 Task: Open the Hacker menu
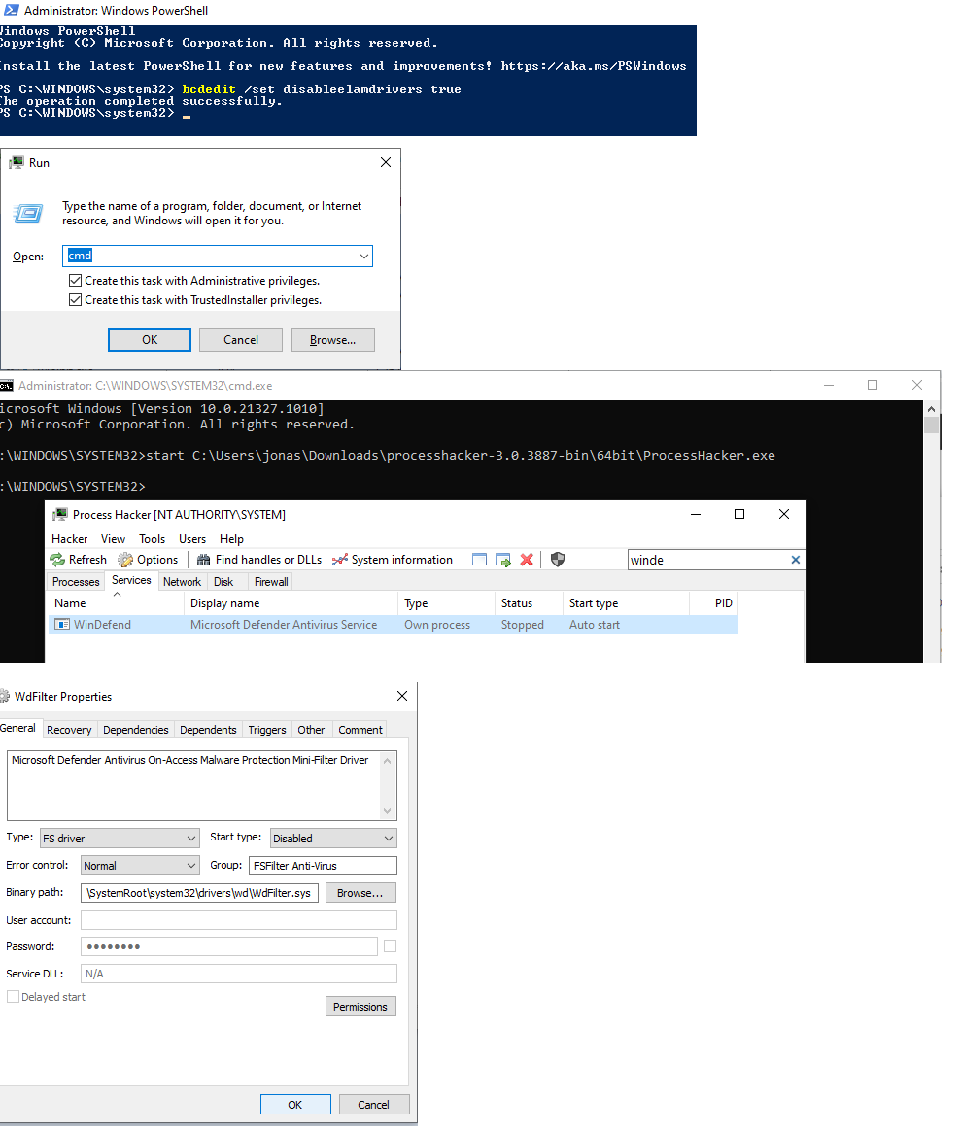point(69,539)
